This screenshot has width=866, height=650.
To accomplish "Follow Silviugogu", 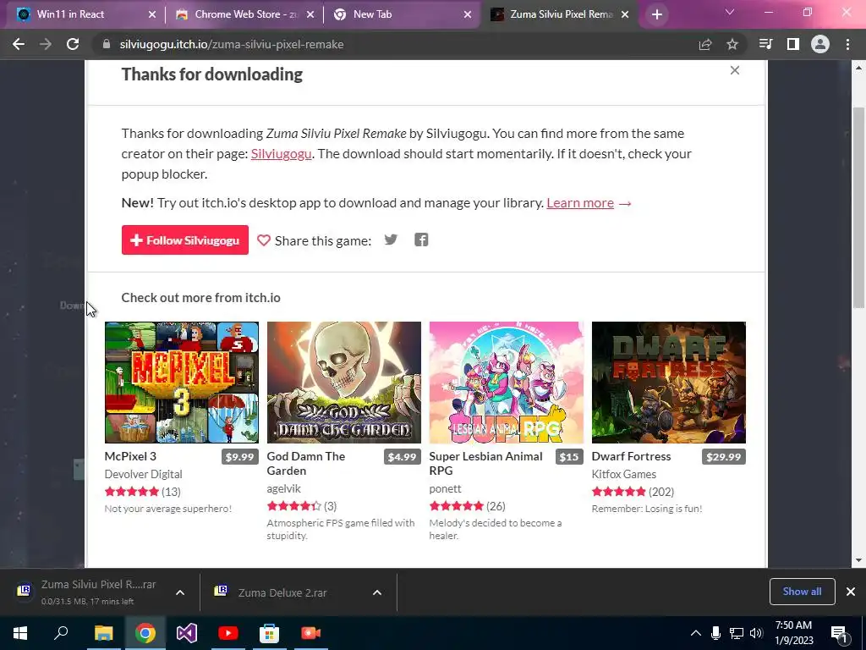I will pyautogui.click(x=185, y=240).
